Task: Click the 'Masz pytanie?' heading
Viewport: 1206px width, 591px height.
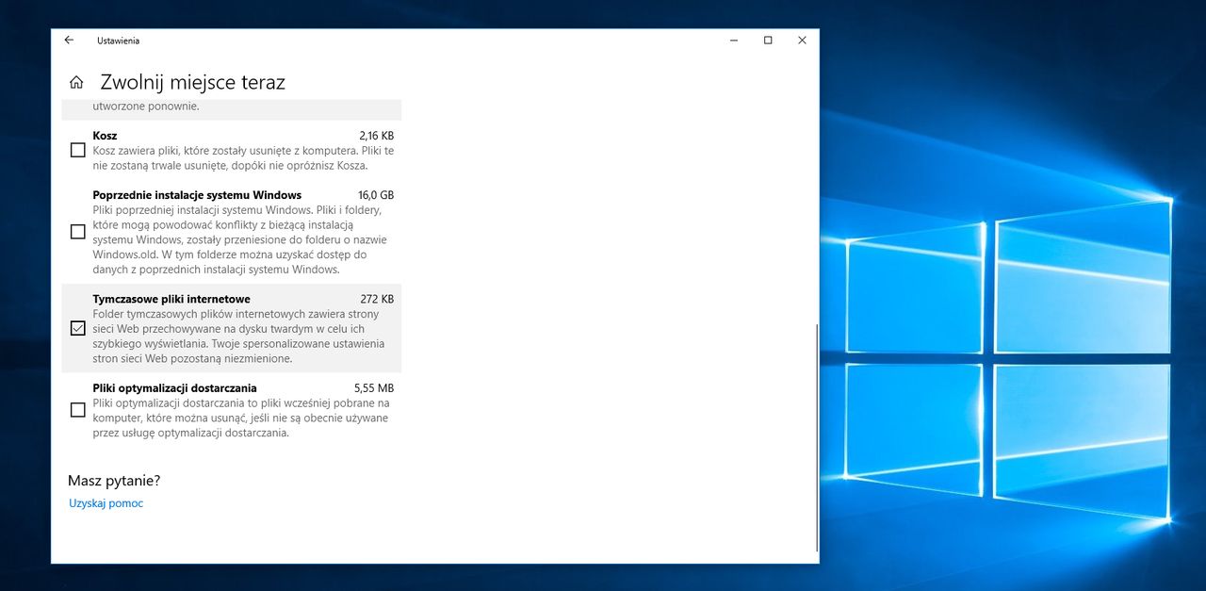Action: coord(114,481)
